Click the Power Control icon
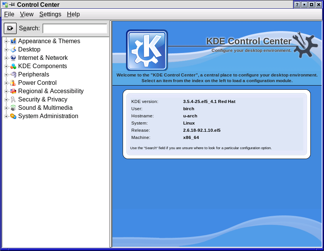Viewport: 324px width, 251px height. coord(13,83)
